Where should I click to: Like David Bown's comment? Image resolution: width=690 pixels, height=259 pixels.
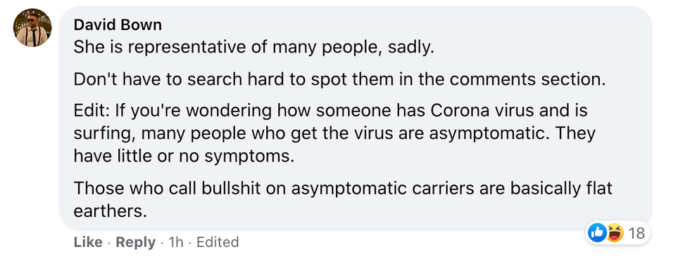(88, 242)
